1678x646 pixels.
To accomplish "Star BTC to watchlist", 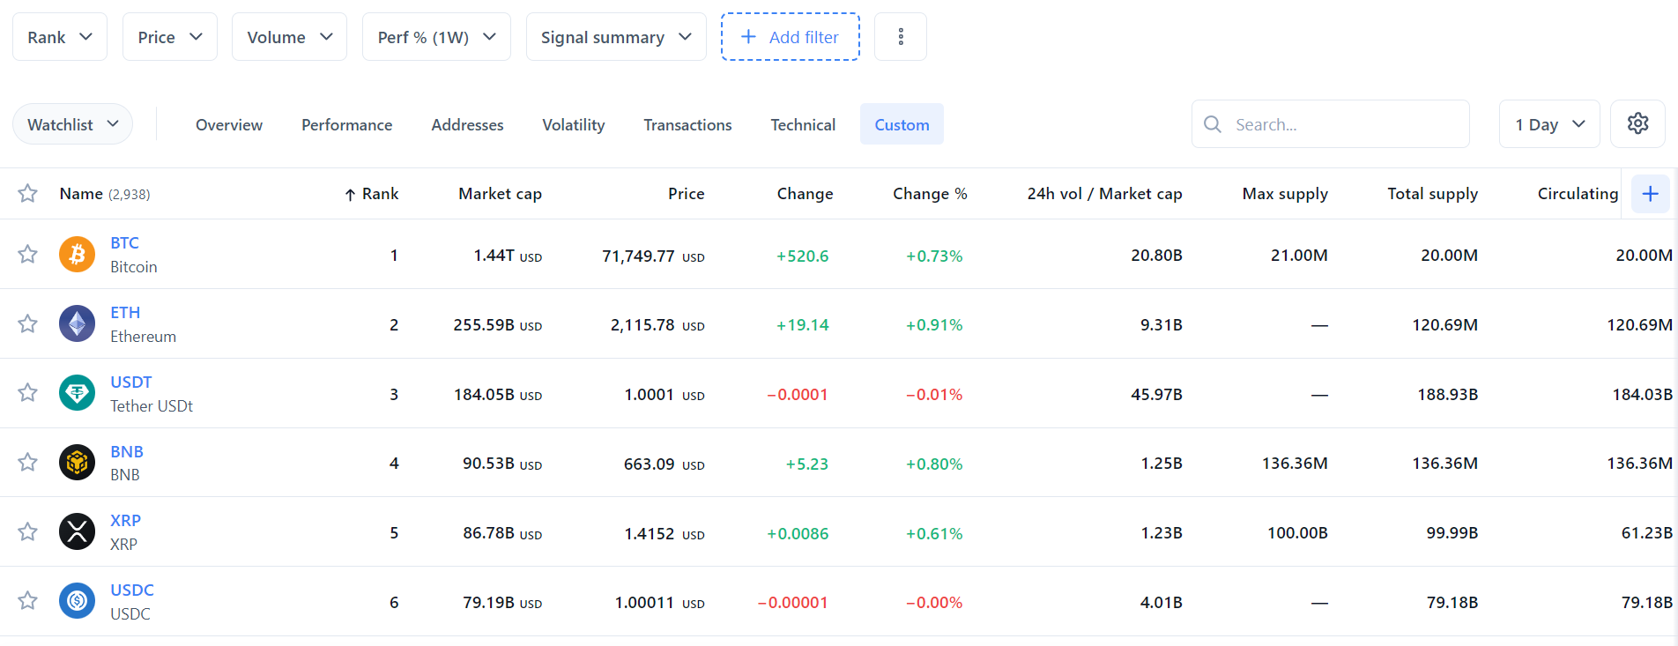I will [x=27, y=255].
